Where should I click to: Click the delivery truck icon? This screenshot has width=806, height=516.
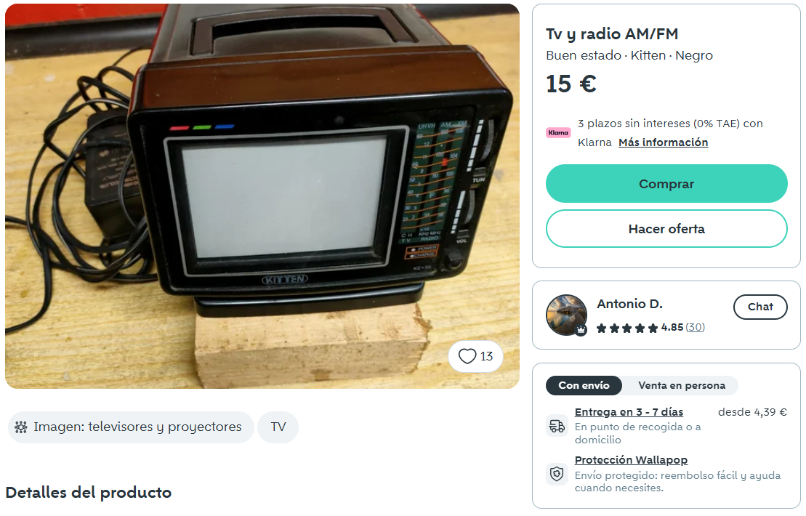coord(557,426)
